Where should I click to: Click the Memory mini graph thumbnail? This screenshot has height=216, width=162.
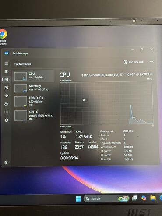point(21,88)
